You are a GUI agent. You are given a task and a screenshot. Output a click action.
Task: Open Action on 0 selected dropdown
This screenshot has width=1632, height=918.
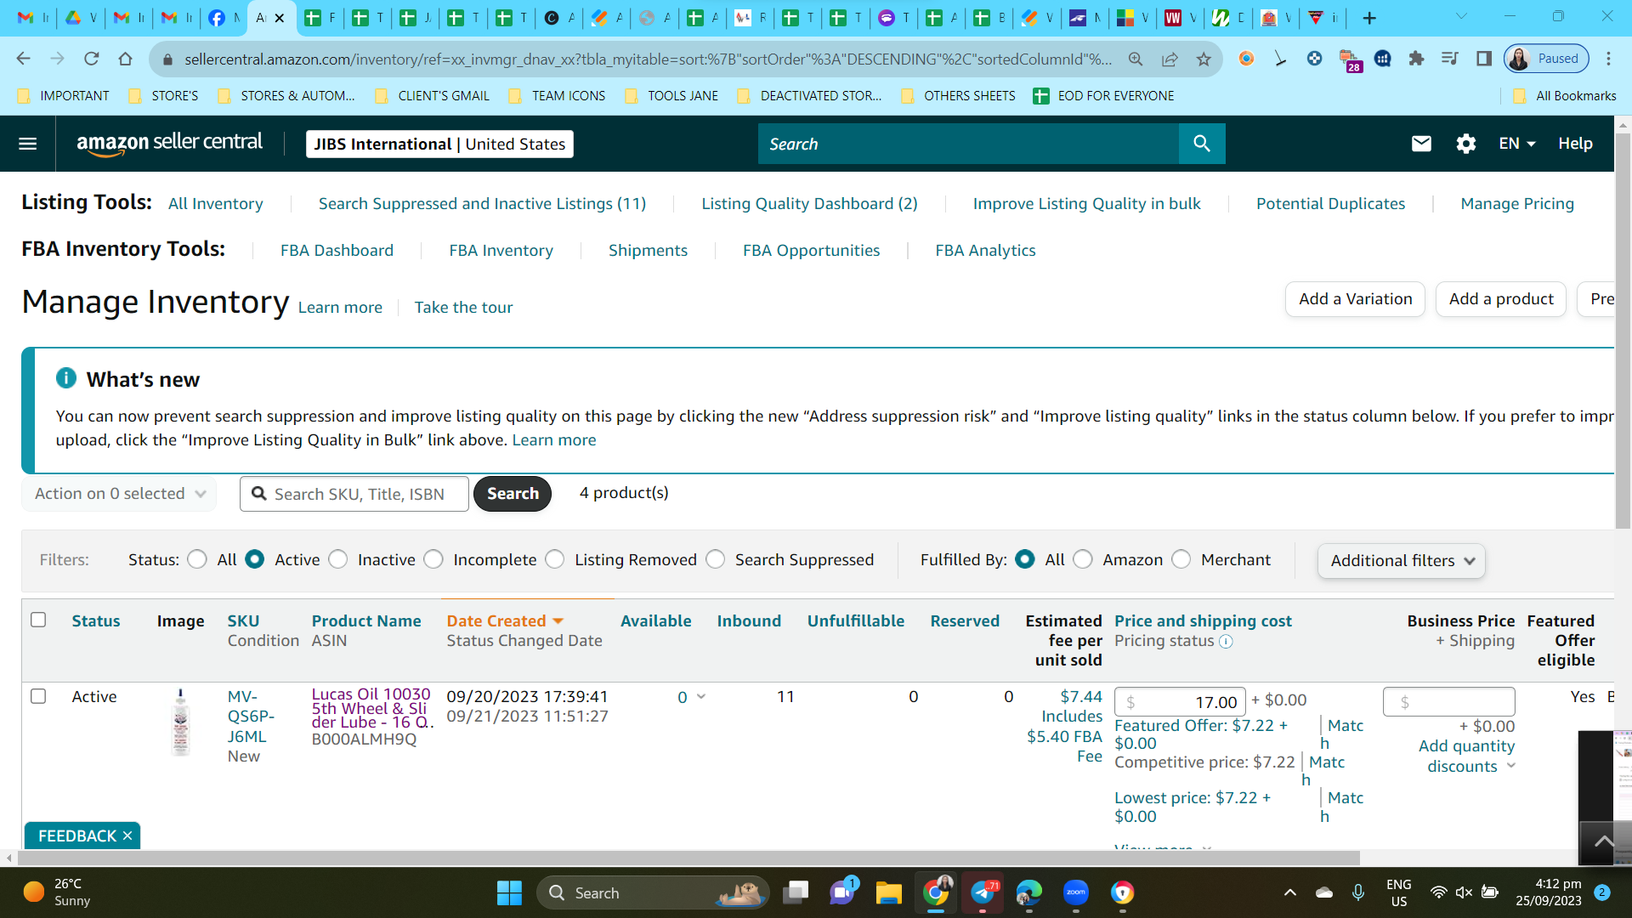[x=119, y=494]
